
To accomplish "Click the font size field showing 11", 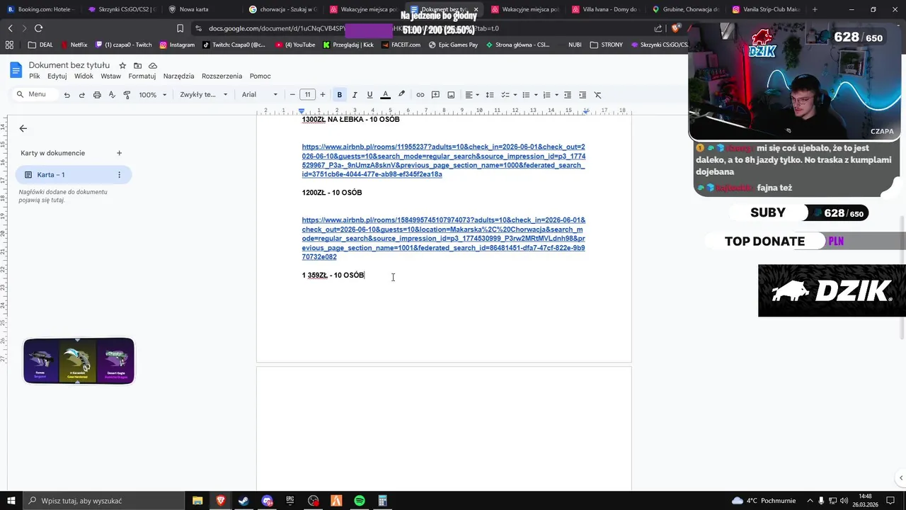I will (x=307, y=95).
